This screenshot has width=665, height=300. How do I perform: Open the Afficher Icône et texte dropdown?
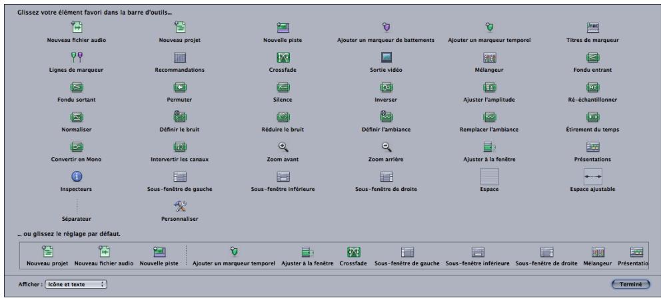tap(76, 284)
